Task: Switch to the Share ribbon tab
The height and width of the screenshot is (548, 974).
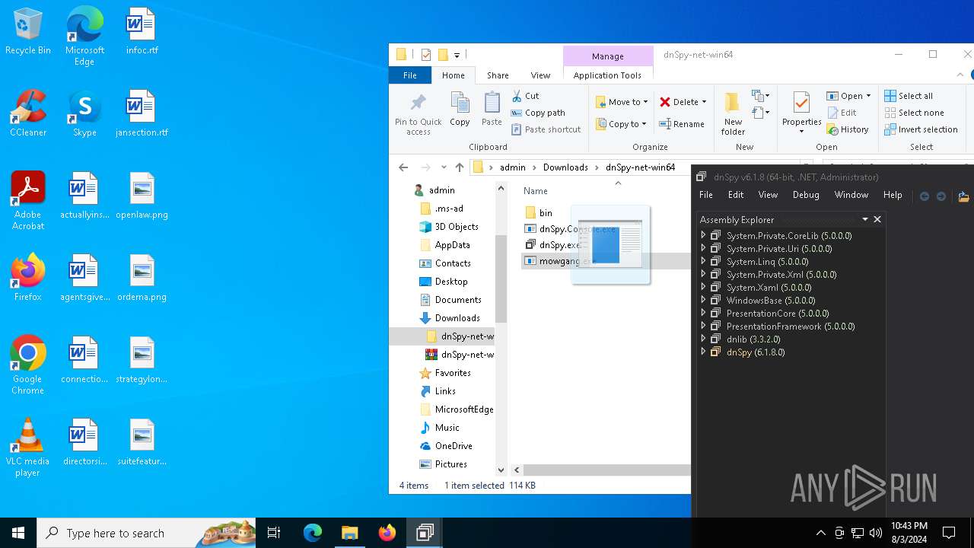Action: point(498,75)
